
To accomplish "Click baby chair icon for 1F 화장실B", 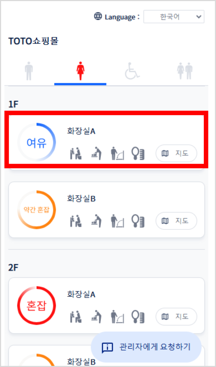I will pos(76,221).
